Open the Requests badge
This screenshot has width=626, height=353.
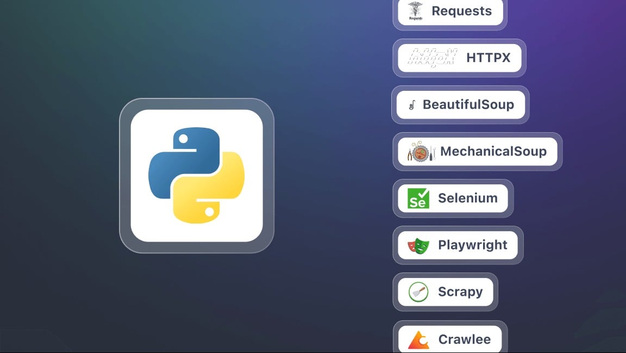coord(450,11)
